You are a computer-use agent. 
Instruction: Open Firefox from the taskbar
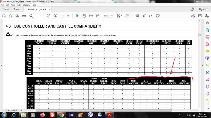coord(42,115)
